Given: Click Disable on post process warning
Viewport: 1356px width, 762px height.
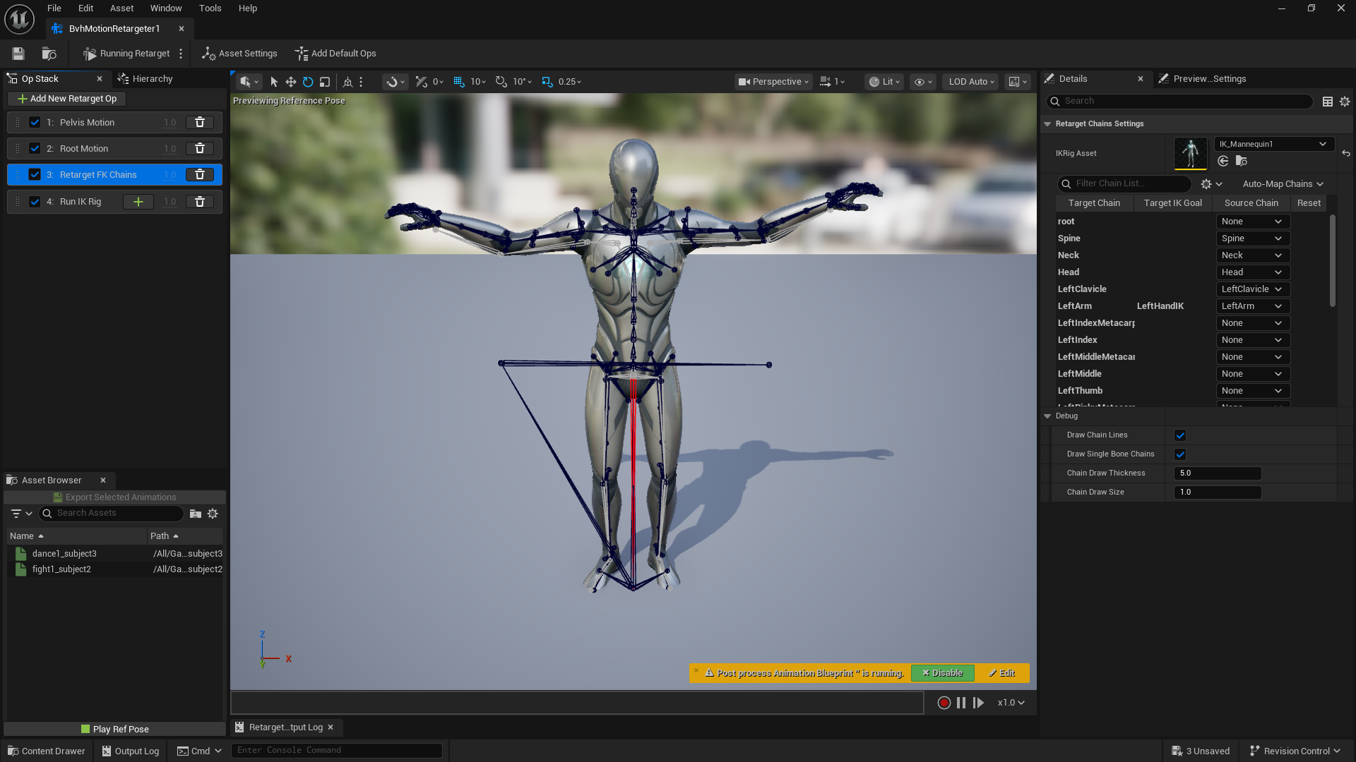Looking at the screenshot, I should pyautogui.click(x=942, y=673).
